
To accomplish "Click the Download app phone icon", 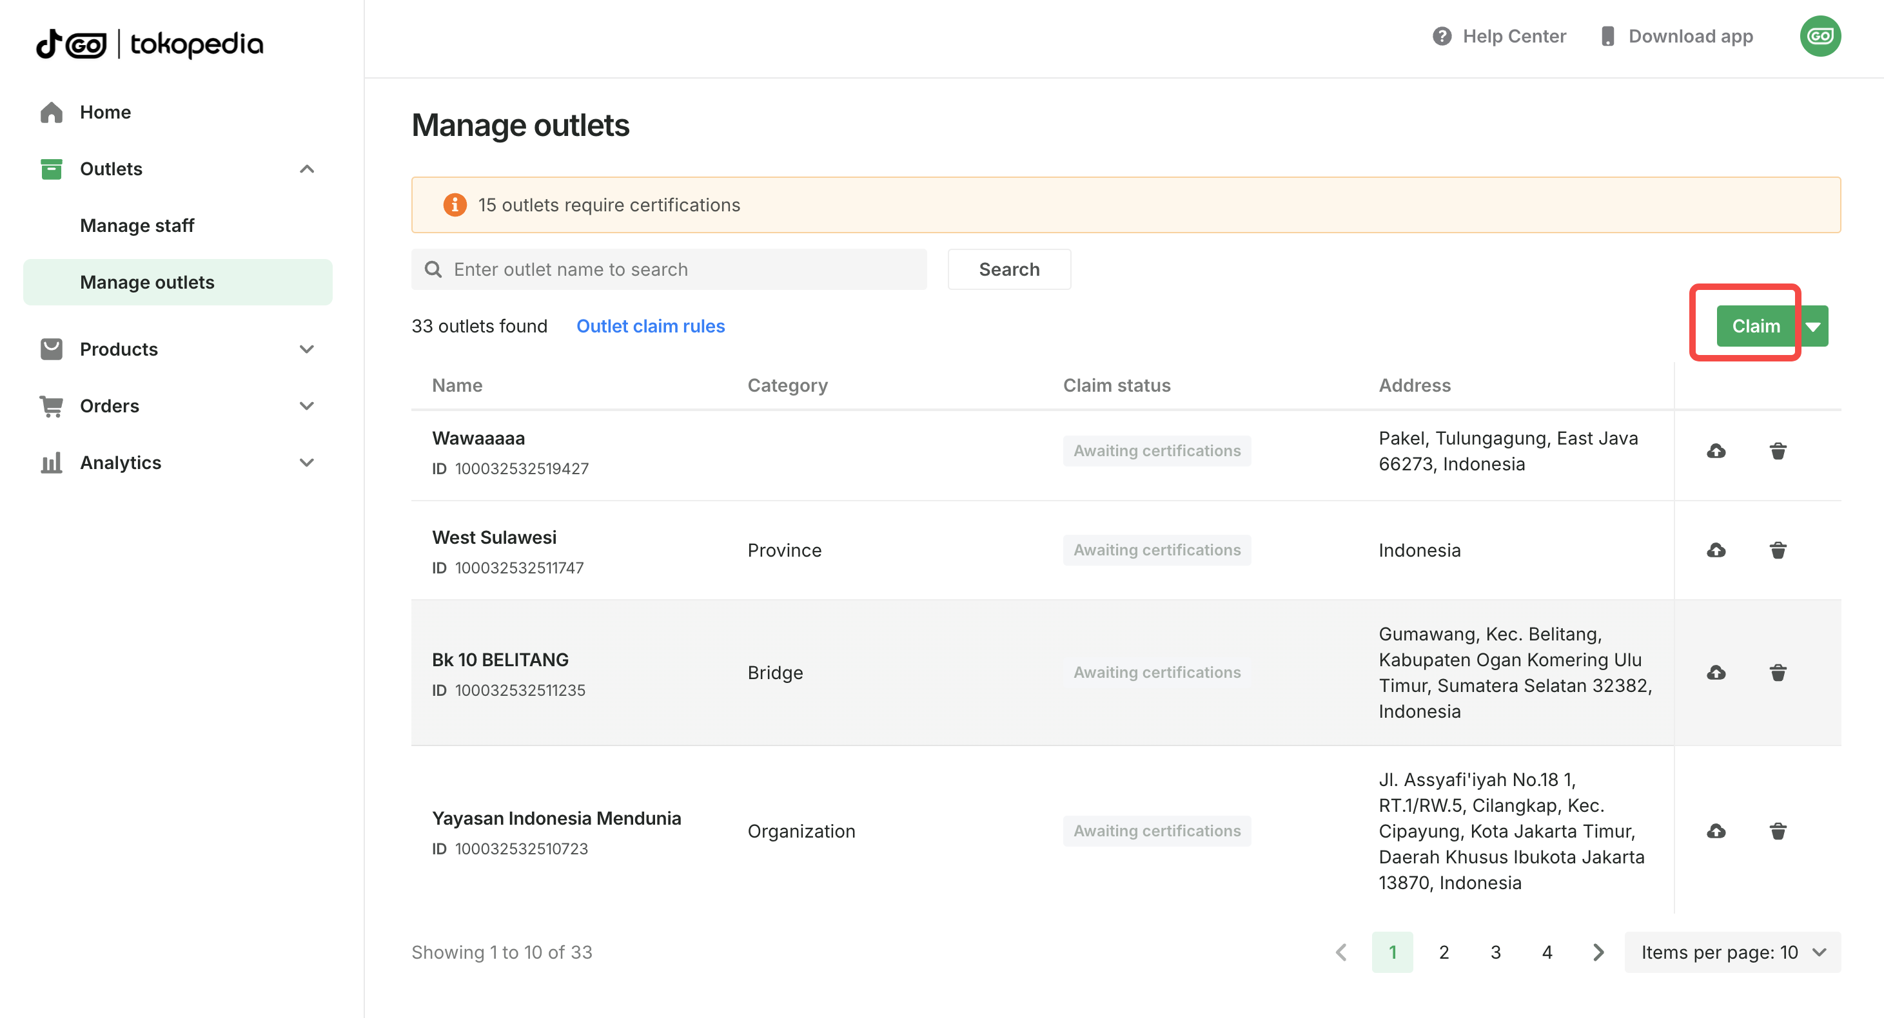I will pos(1607,36).
